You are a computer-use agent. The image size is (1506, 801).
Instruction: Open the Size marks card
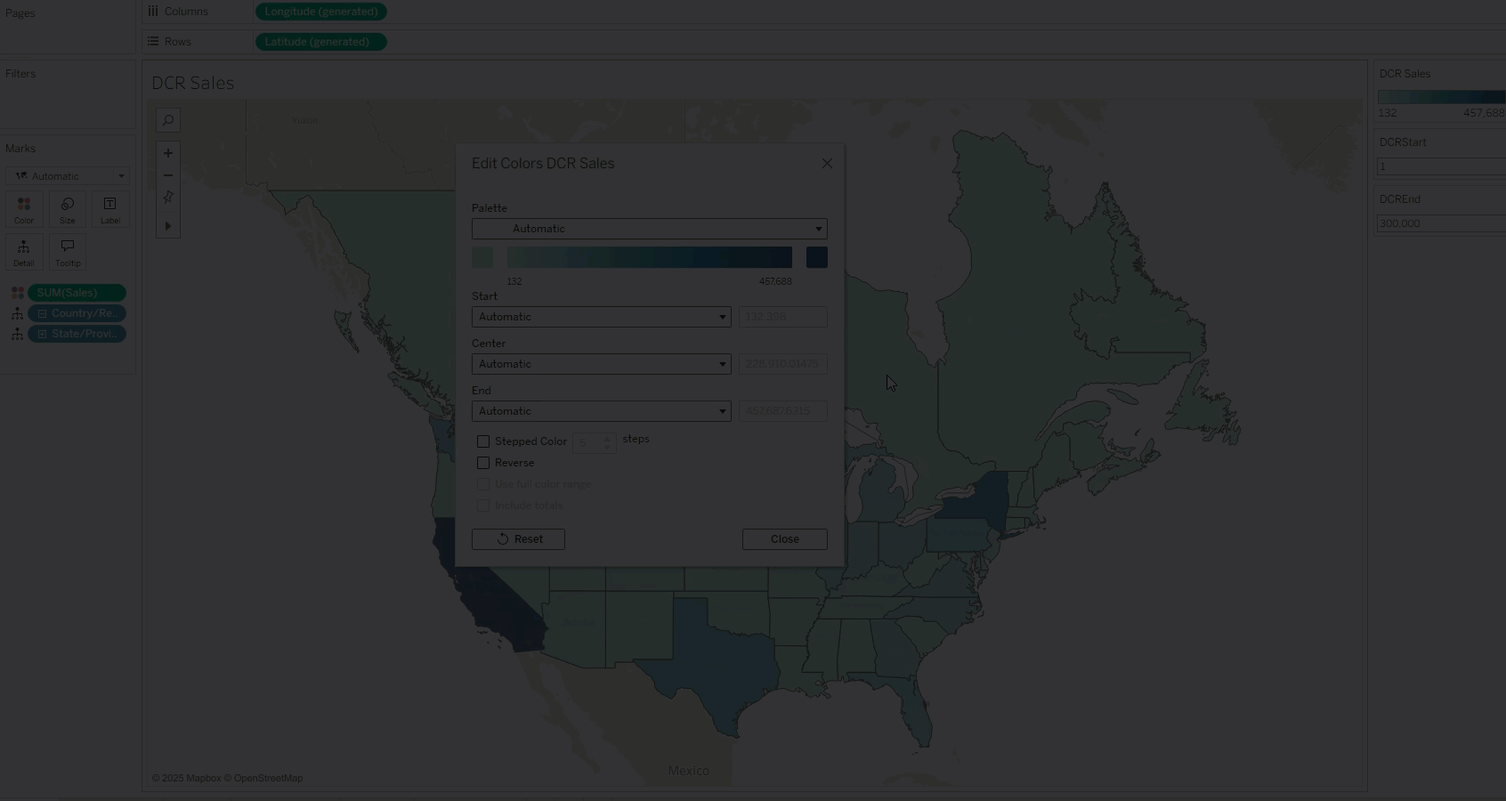[x=68, y=210]
